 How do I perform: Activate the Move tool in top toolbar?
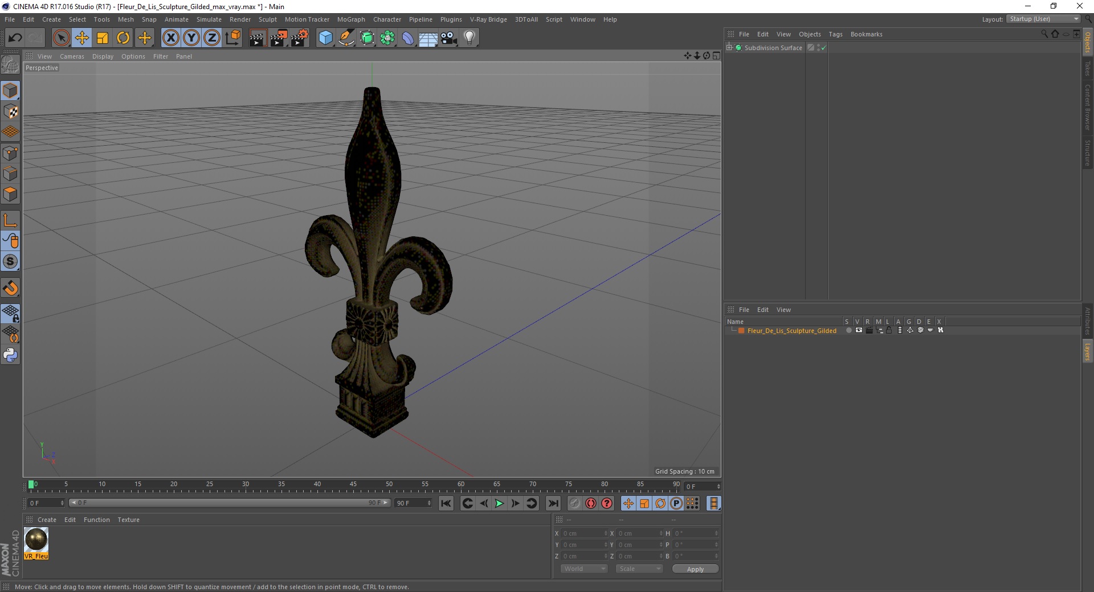coord(82,38)
